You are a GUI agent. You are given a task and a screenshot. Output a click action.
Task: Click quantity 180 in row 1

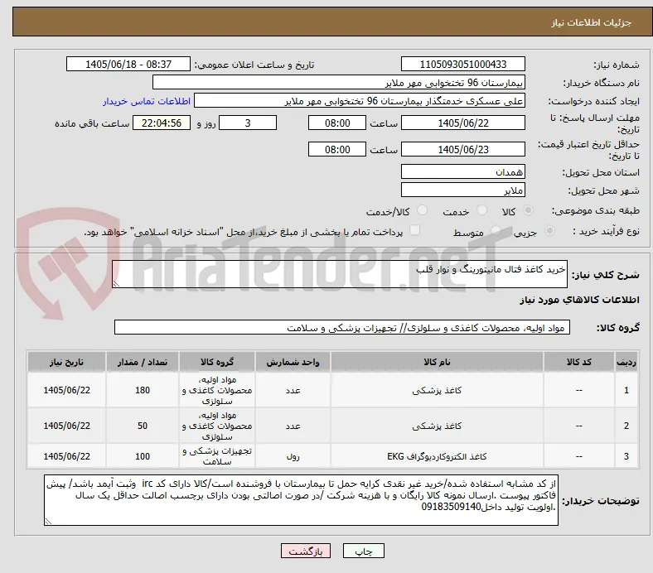coord(143,390)
